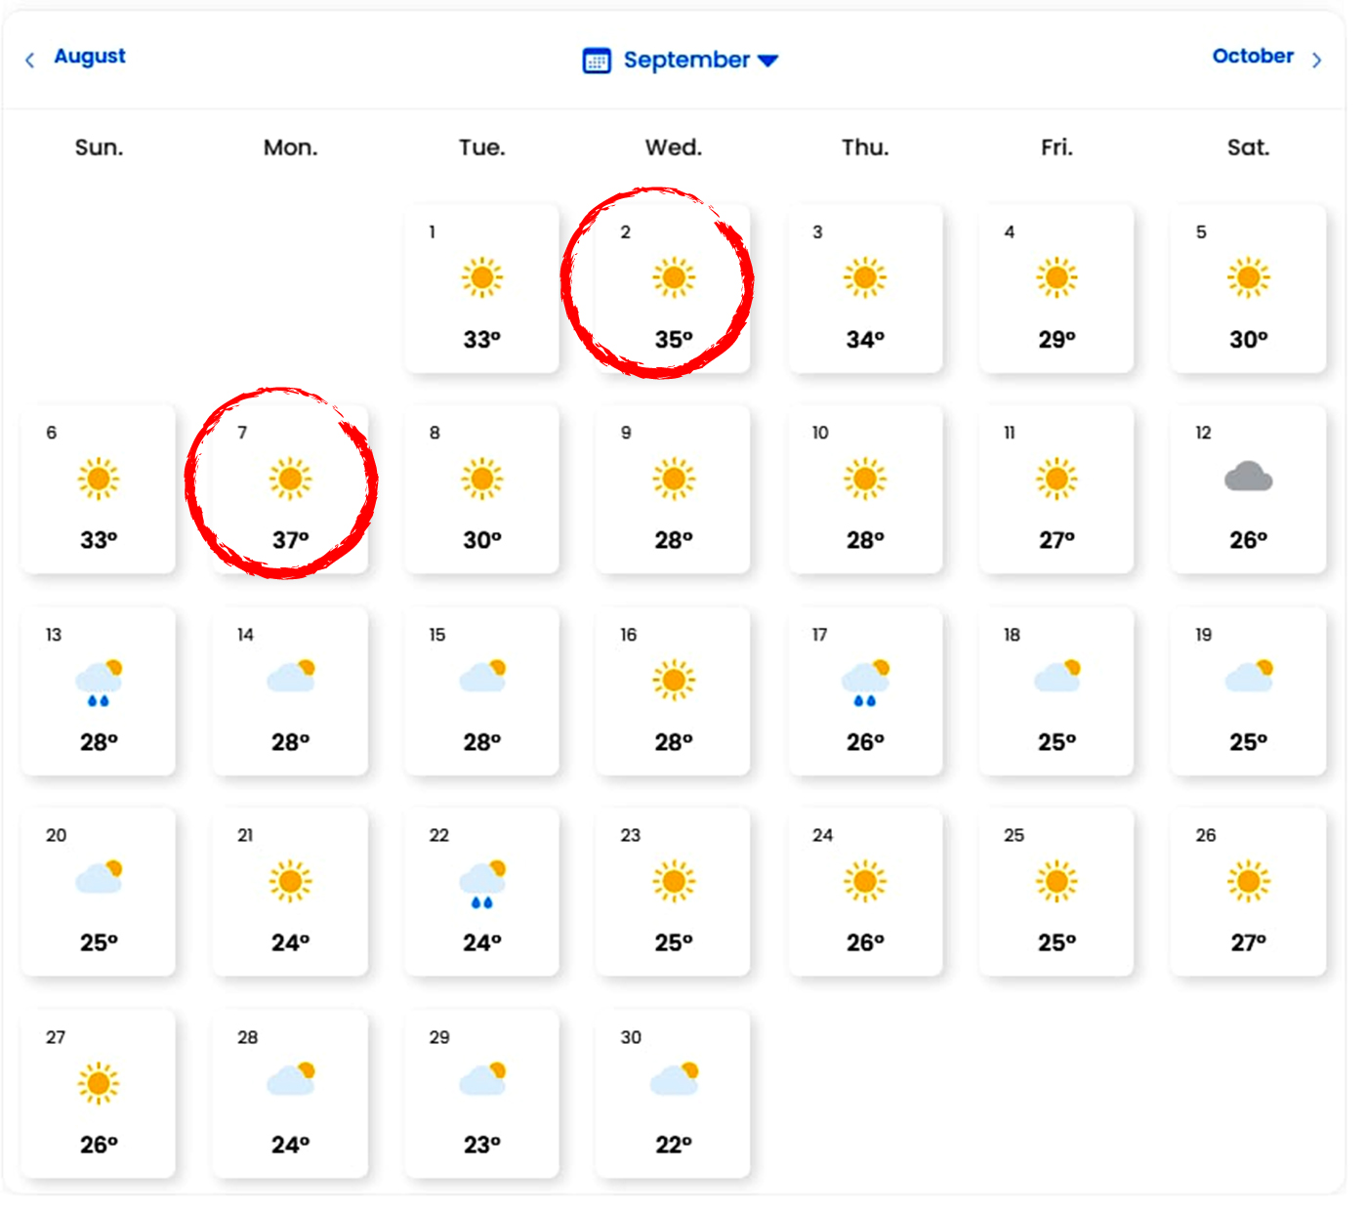Click the rainy icon on September 22
The width and height of the screenshot is (1367, 1211).
(x=483, y=884)
